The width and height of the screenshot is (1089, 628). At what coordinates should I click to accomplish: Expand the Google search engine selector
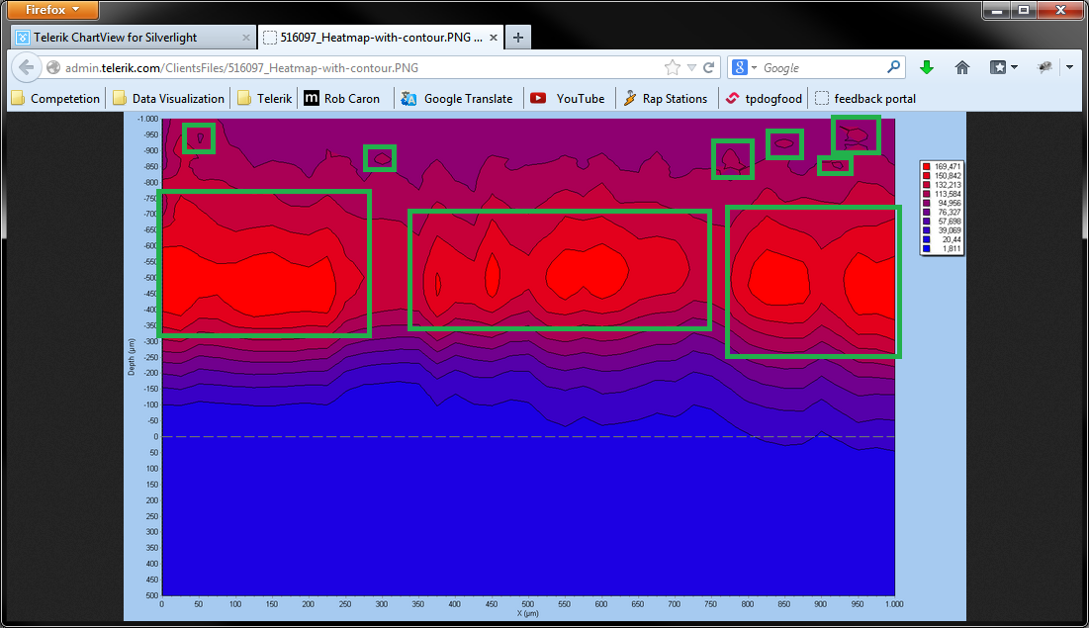pyautogui.click(x=744, y=68)
